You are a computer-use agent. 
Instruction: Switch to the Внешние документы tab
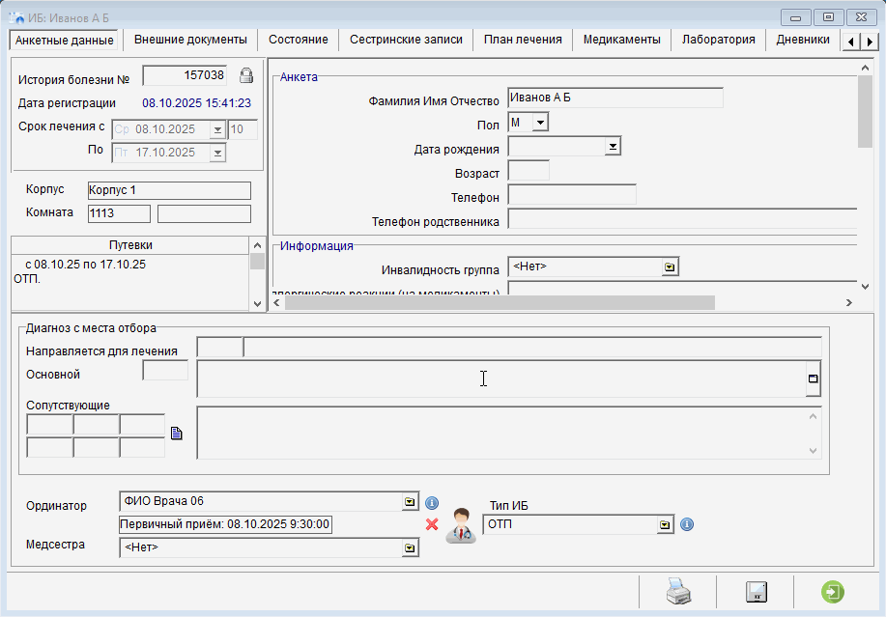pos(190,40)
